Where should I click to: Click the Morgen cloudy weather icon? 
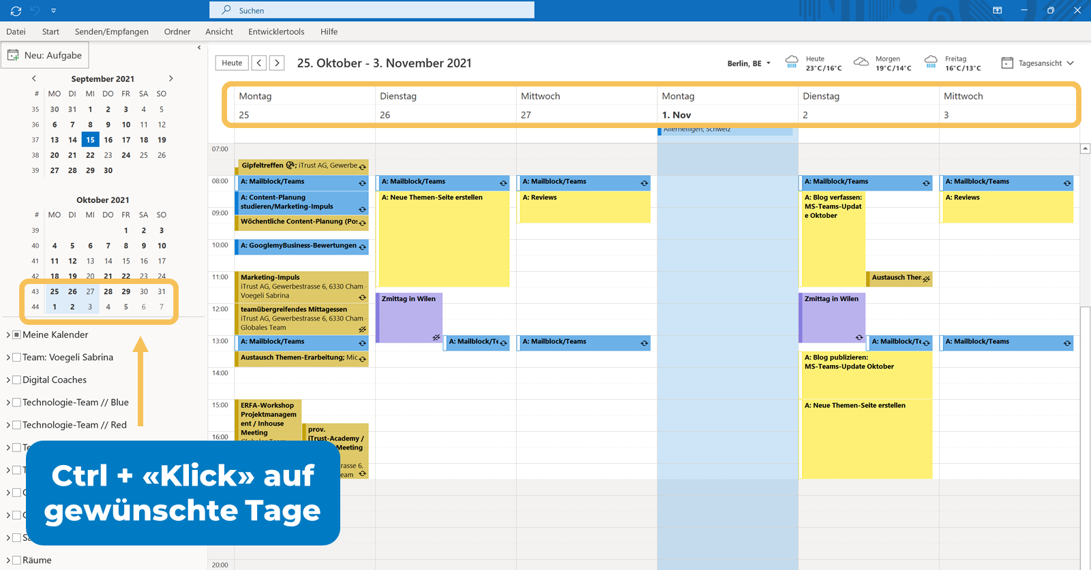coord(861,62)
